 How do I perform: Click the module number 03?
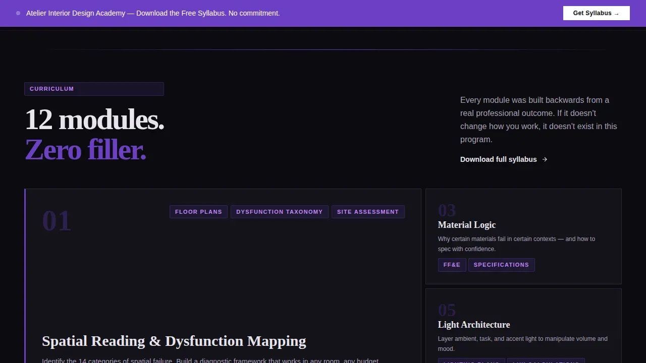(447, 210)
